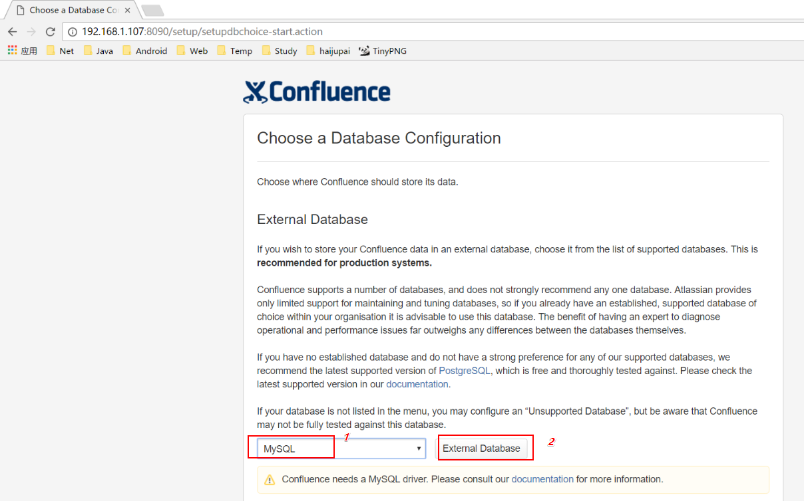Open the Chrome apps shortcut icon
Screen dimensions: 804x501
12,50
